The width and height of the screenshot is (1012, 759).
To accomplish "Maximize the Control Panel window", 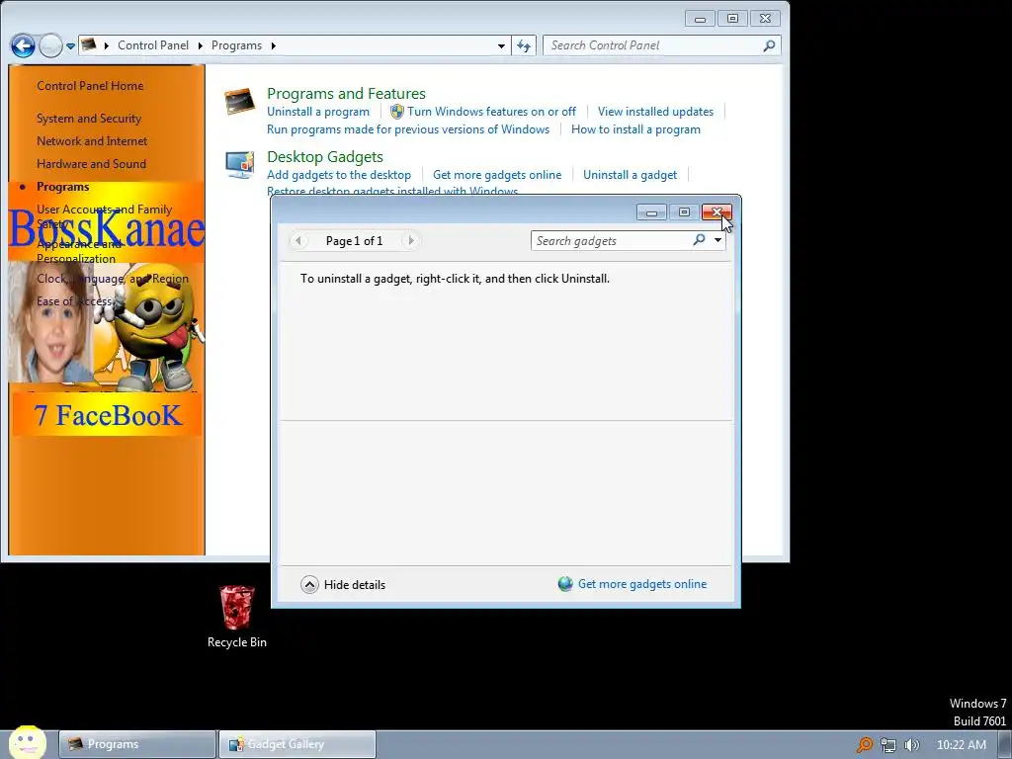I will pyautogui.click(x=732, y=19).
